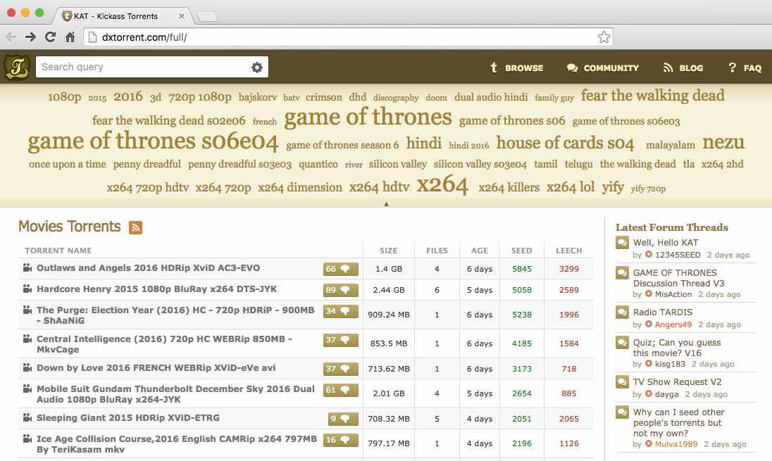Open comments badge 37 for Down by Love
The width and height of the screenshot is (772, 461).
tap(341, 369)
